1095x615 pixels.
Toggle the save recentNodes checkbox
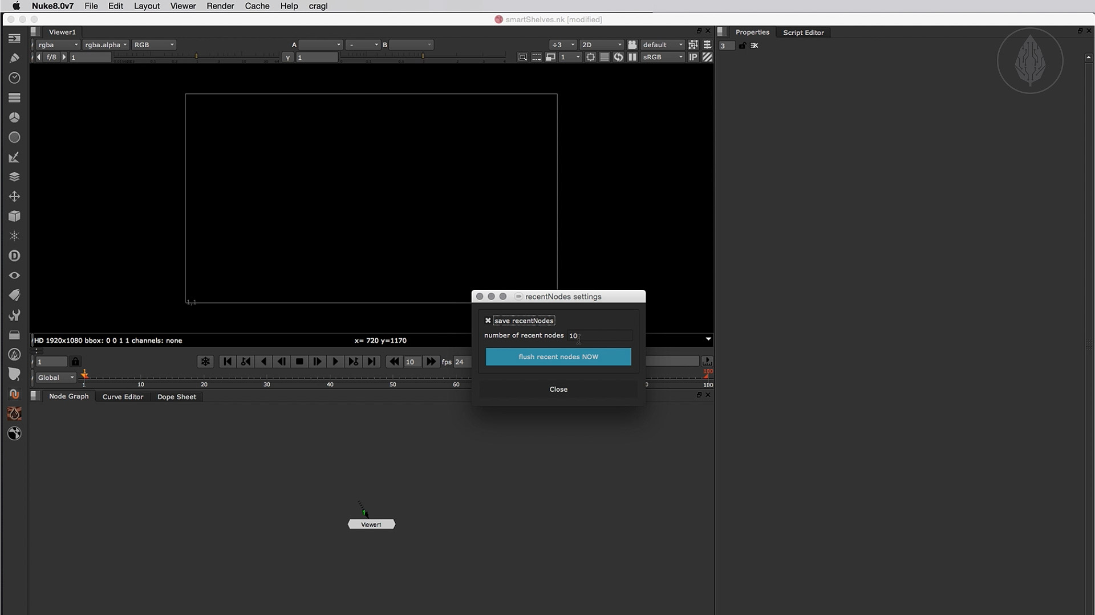pyautogui.click(x=488, y=321)
